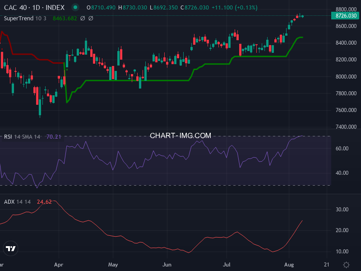This screenshot has height=271, width=361.
Task: Click the current price label 8726.030
Action: point(345,16)
